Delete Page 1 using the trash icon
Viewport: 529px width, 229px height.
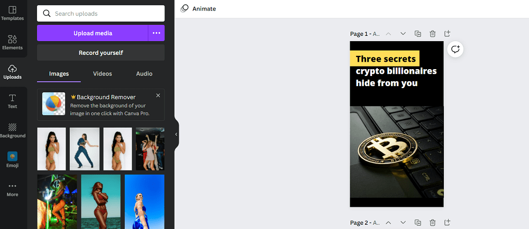[433, 34]
